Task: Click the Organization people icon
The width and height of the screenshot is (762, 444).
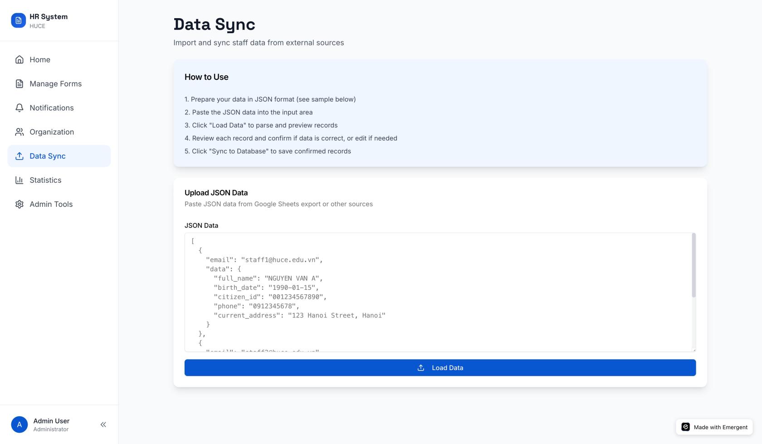Action: (x=19, y=132)
